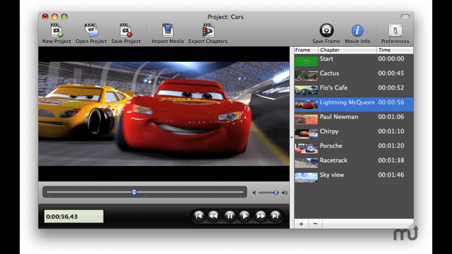The image size is (452, 254).
Task: Remove chapter using the minus button
Action: tap(315, 224)
